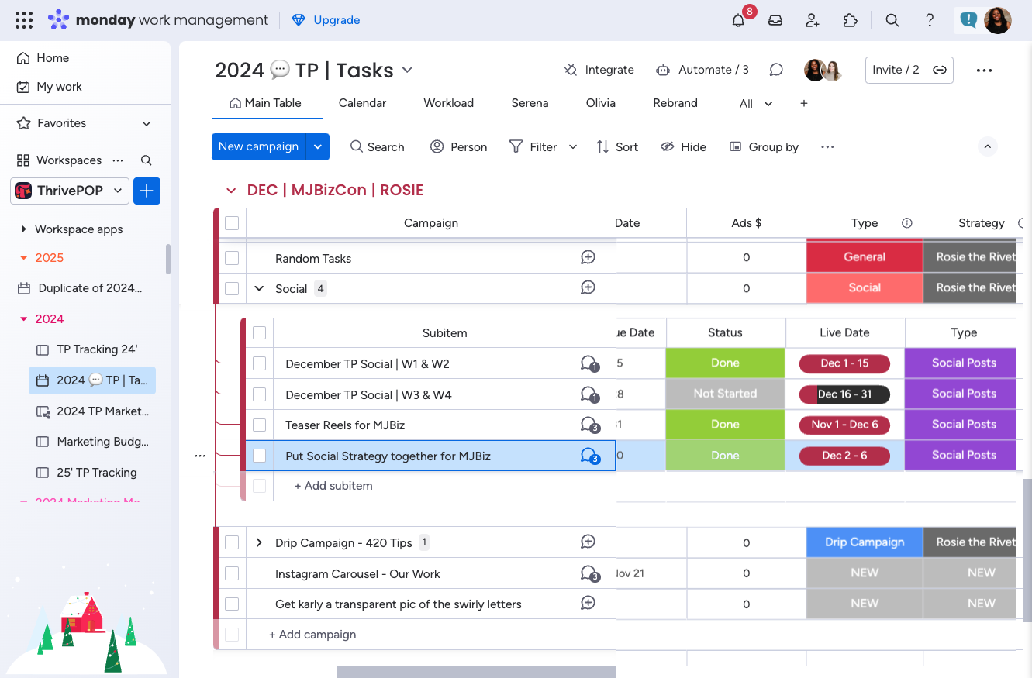Open the Filter options dropdown arrow
Screen dimensions: 1032x678
573,146
